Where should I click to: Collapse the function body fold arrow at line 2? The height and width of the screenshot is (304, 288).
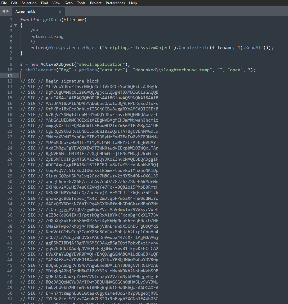pos(16,25)
